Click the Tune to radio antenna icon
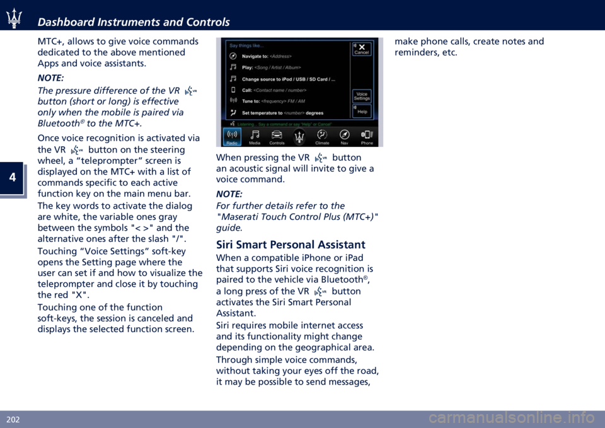Screen dimensions: 605x428 coord(233,100)
